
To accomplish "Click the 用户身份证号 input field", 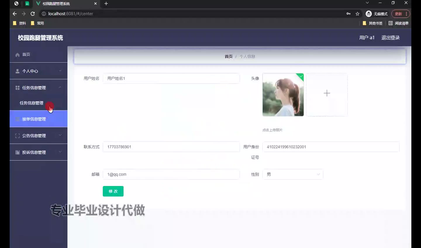I will [x=331, y=147].
